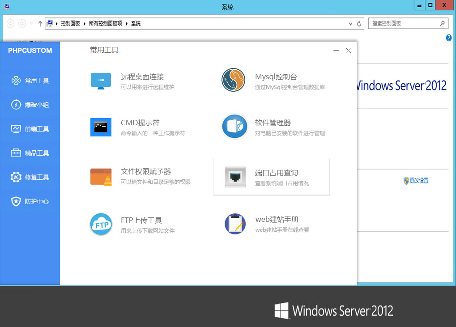The height and width of the screenshot is (327, 456).
Task: Click description 通过MySql控制台管理数据库
Action: pos(290,87)
